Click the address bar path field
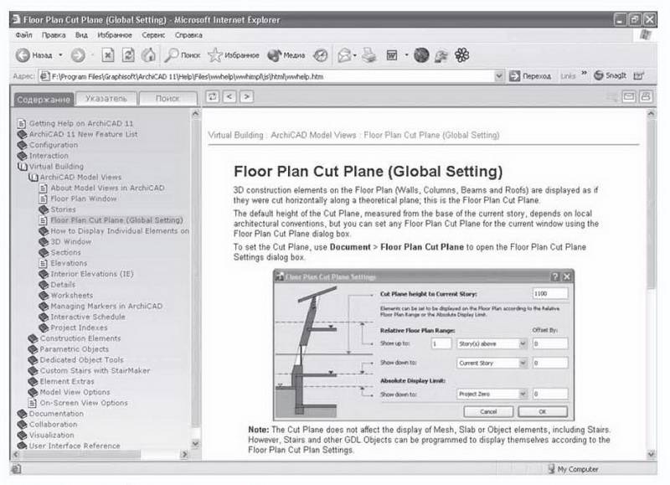This screenshot has width=670, height=485. (x=268, y=76)
